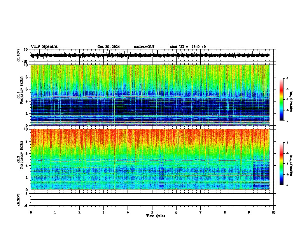Click the "Time (min)" axis label
This screenshot has height=238, width=308.
tap(156, 216)
